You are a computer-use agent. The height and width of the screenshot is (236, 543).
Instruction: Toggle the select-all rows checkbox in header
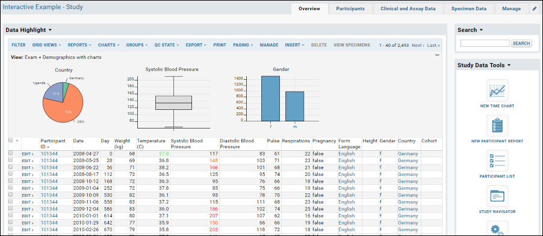tap(10, 141)
